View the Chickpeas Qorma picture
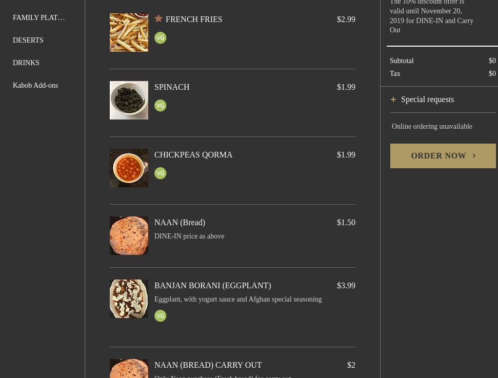Screen dimensions: 498x378 pos(129,168)
